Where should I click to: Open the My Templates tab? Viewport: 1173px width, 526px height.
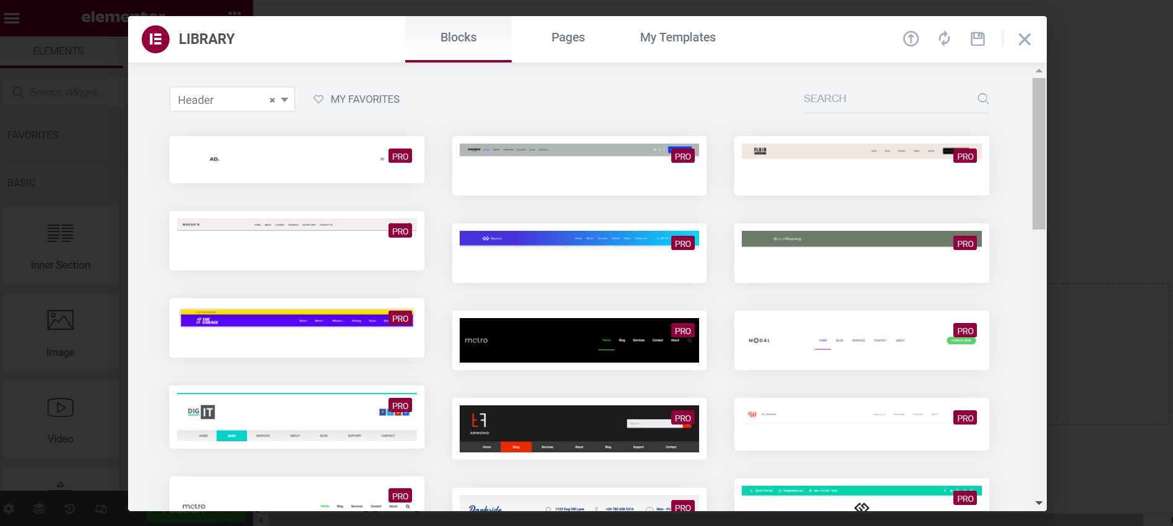677,38
